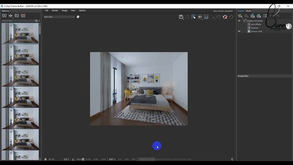
Task: Select the third history render thumbnail
Action: pyautogui.click(x=20, y=76)
